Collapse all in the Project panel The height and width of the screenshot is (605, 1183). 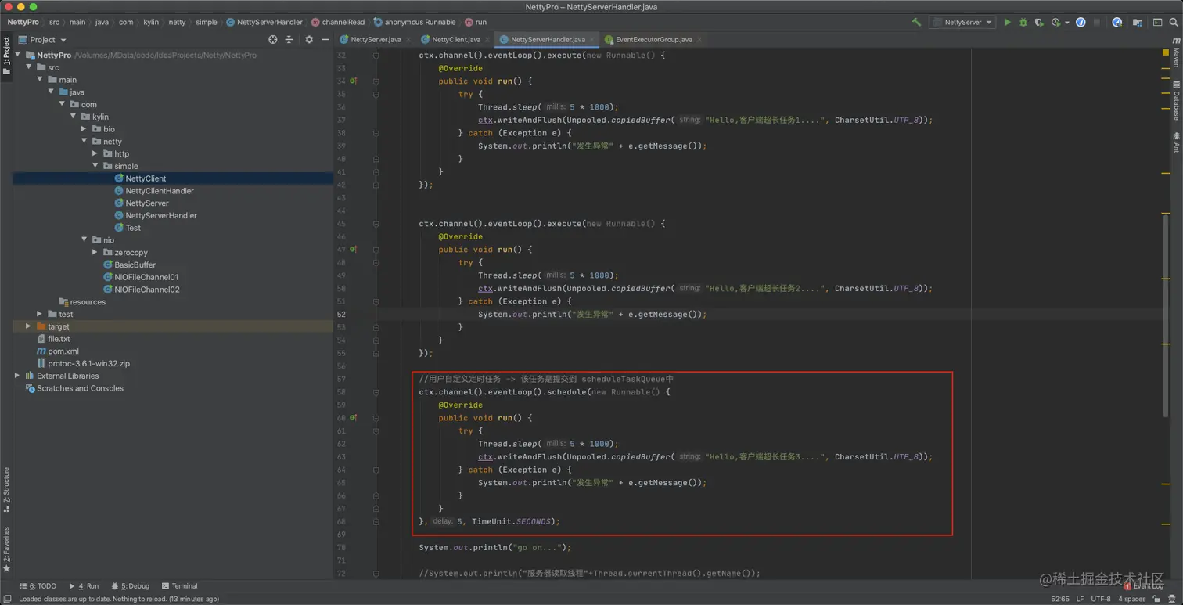[x=289, y=40]
